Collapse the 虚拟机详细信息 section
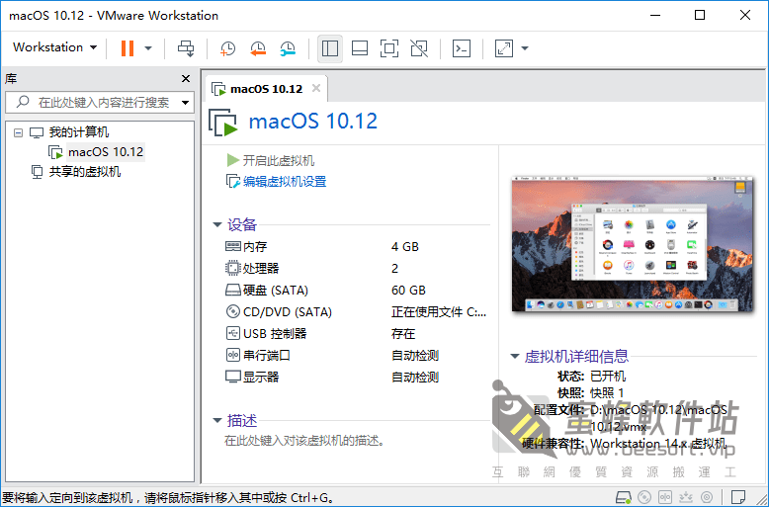769x507 pixels. (514, 356)
